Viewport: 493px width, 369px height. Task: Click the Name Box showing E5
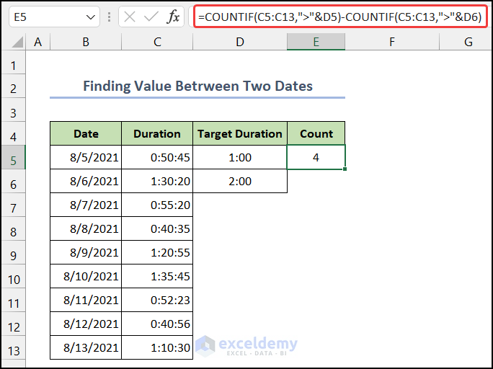(x=54, y=17)
